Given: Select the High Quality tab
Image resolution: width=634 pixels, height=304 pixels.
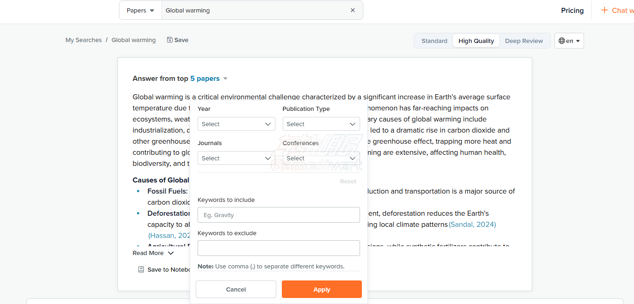Looking at the screenshot, I should point(476,41).
